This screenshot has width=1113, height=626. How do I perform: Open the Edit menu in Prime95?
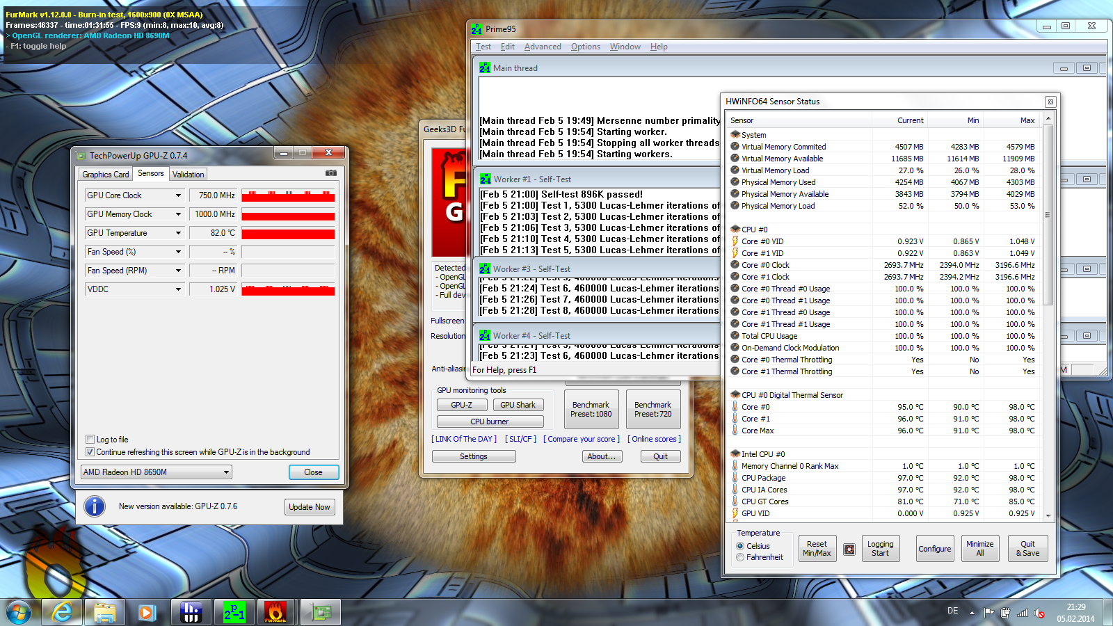coord(508,47)
